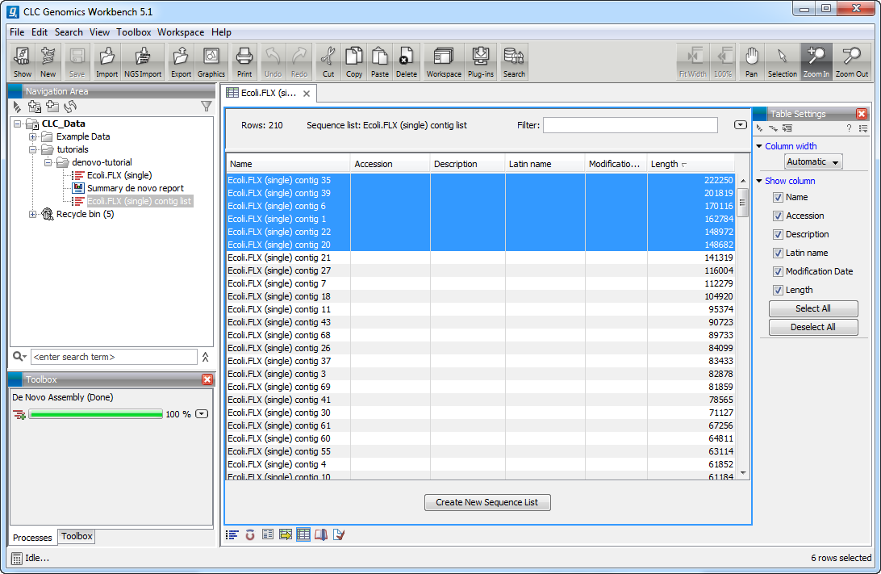Click the Show toolbar icon

(x=22, y=62)
